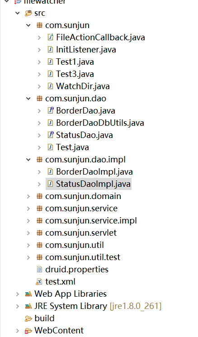Select InitListener.java file
The height and width of the screenshot is (337, 198).
click(x=86, y=50)
